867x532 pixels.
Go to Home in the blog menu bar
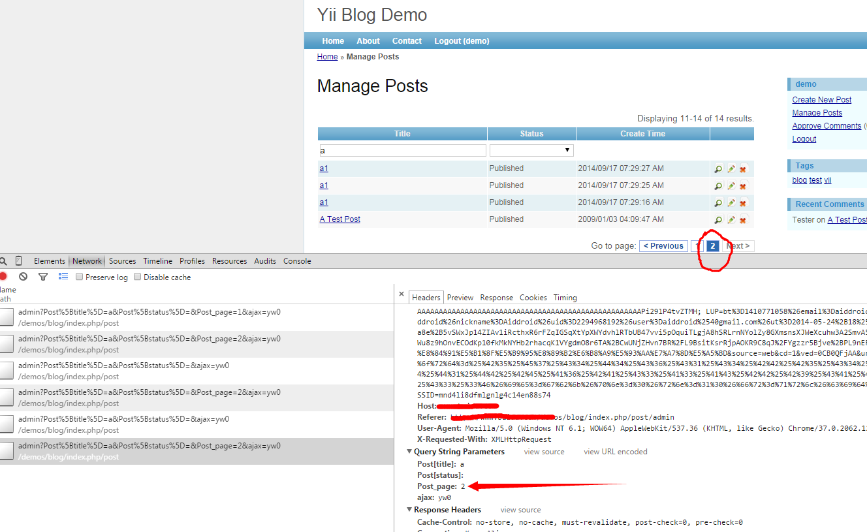coord(333,41)
